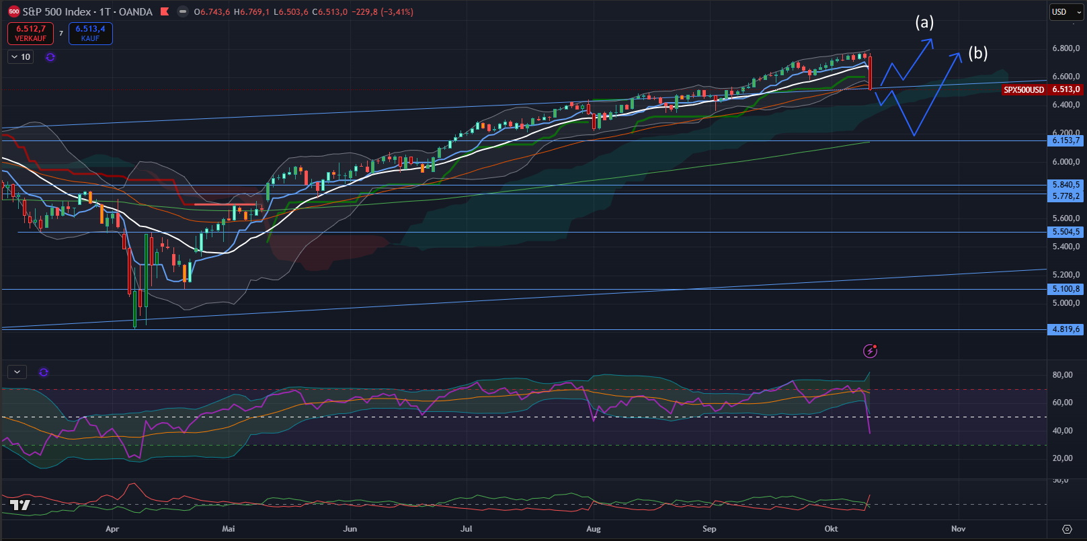This screenshot has width=1087, height=541.
Task: Click the gray minus status circle icon
Action: (182, 11)
